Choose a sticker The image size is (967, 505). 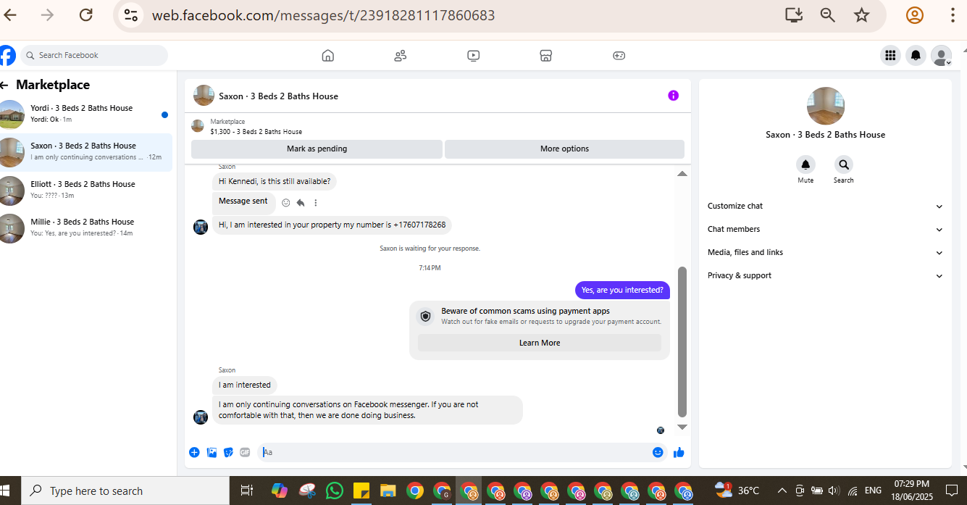point(228,452)
